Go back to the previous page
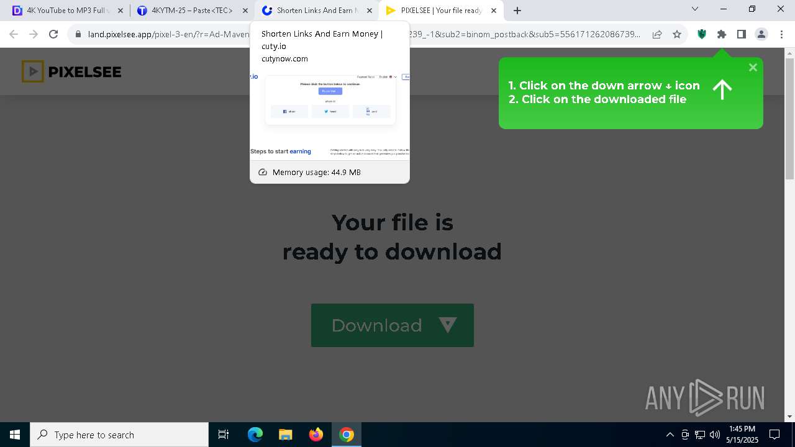Image resolution: width=795 pixels, height=447 pixels. (x=14, y=34)
